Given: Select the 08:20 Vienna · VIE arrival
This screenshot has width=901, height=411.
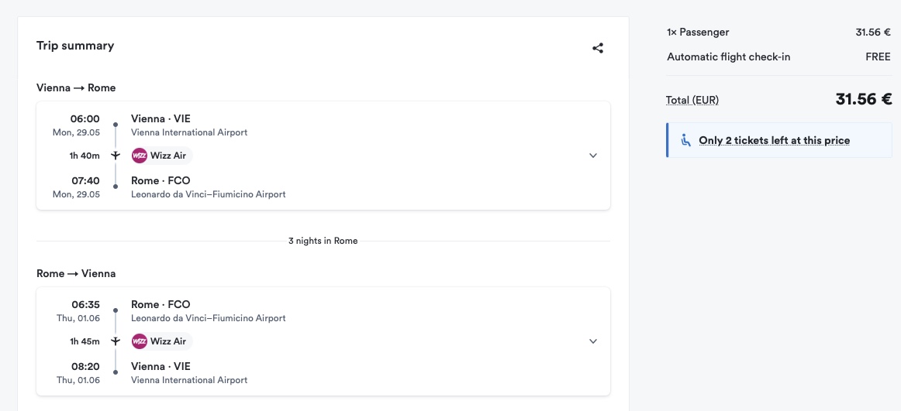Looking at the screenshot, I should [x=161, y=367].
